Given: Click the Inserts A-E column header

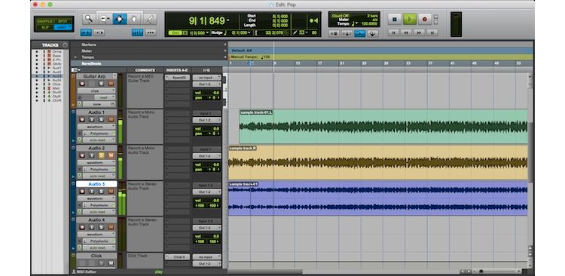Looking at the screenshot, I should point(177,70).
